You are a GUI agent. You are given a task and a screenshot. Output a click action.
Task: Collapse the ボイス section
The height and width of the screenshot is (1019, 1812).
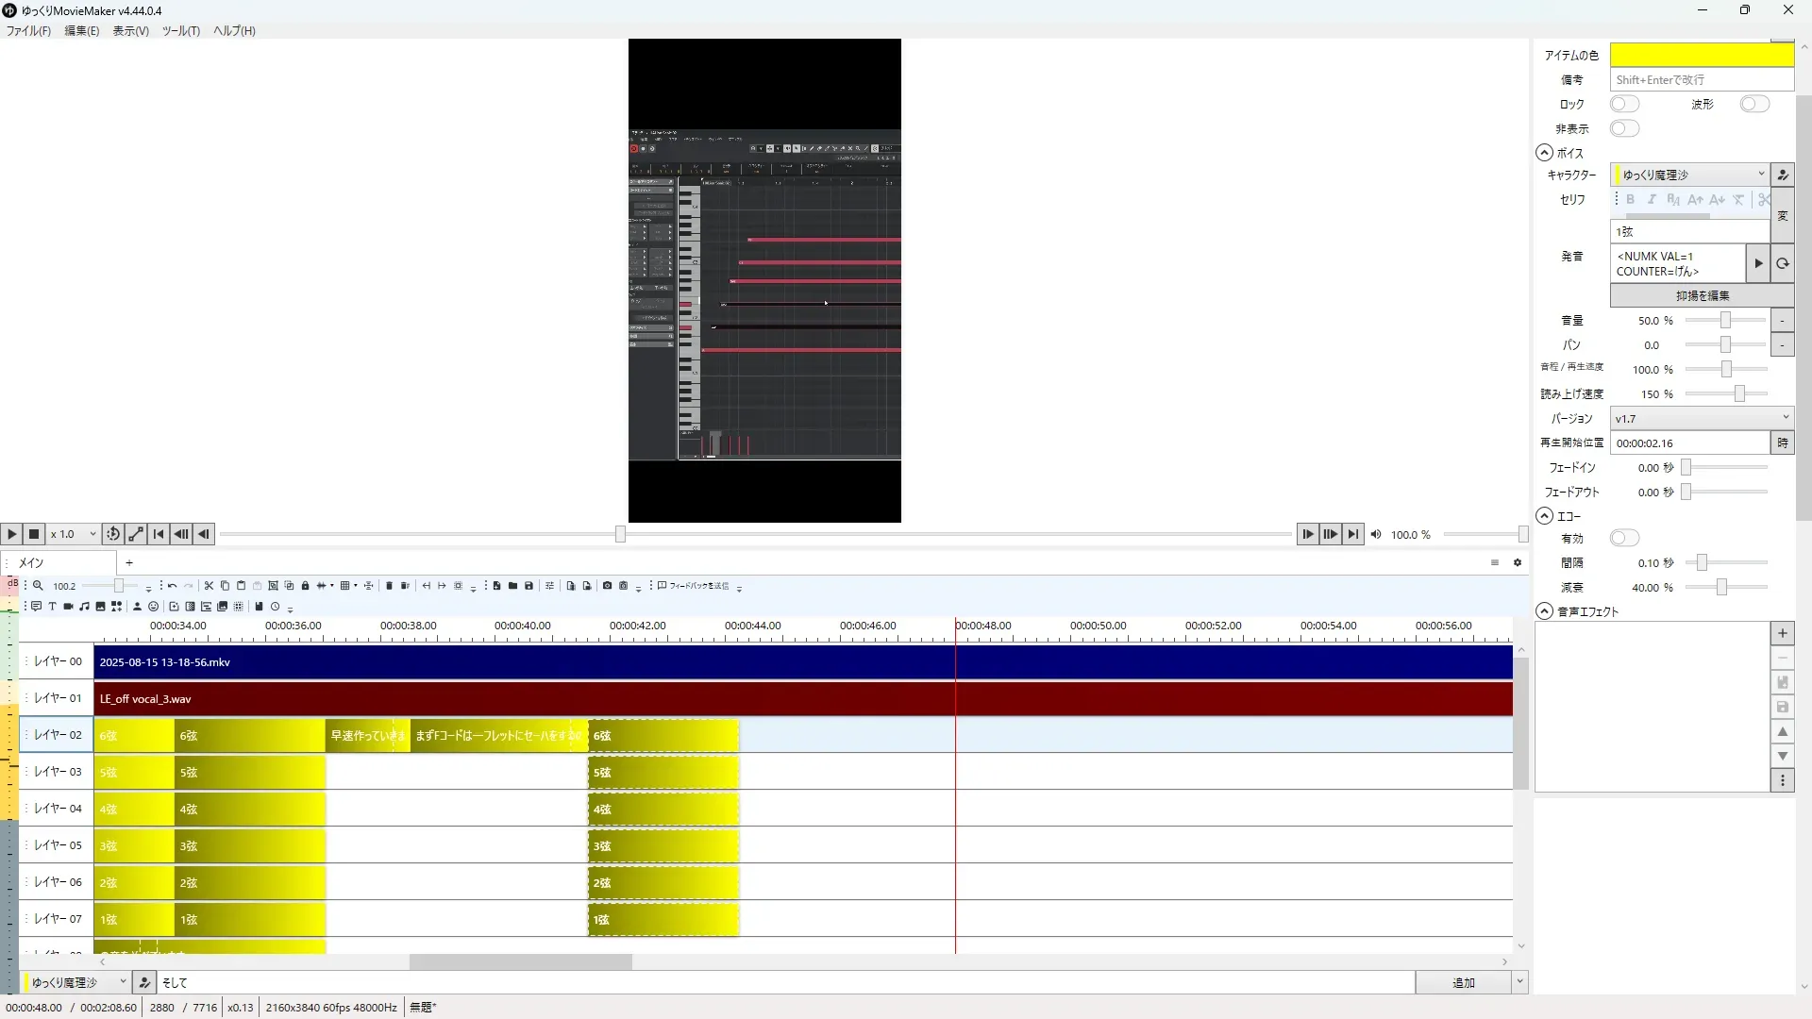click(x=1544, y=153)
